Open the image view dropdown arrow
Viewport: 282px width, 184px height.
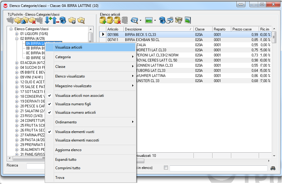(x=155, y=21)
